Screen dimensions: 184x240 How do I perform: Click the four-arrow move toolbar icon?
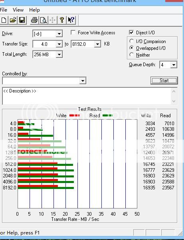[x=53, y=20]
